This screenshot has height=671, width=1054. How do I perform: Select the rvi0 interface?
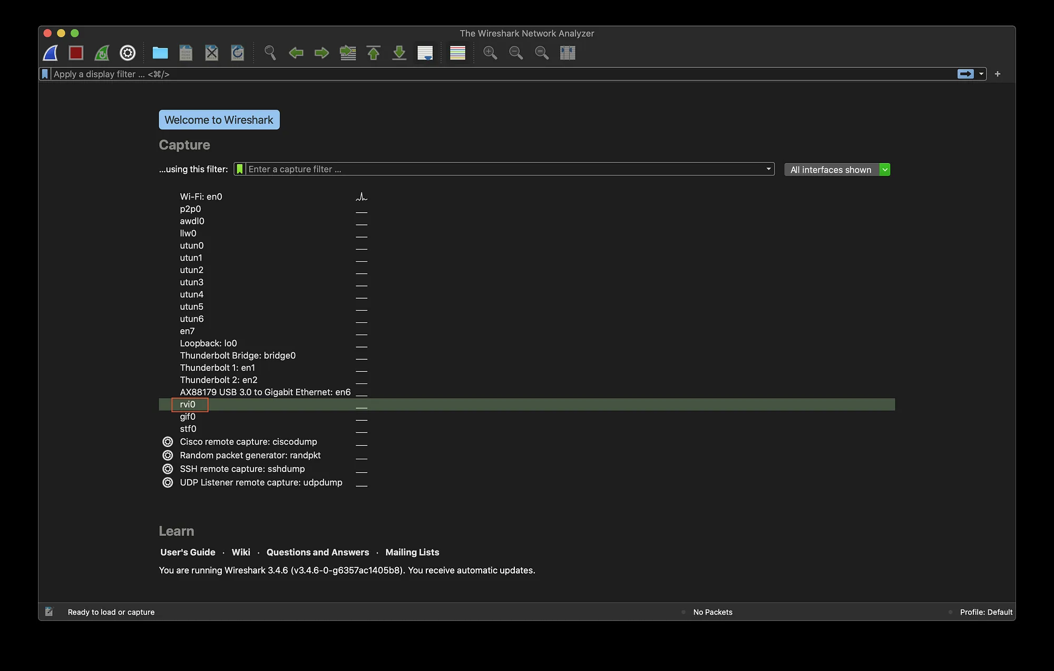(188, 404)
